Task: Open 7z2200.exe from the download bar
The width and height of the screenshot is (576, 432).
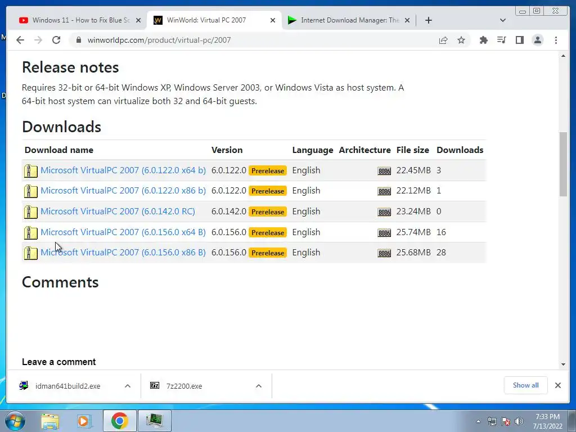Action: (184, 386)
